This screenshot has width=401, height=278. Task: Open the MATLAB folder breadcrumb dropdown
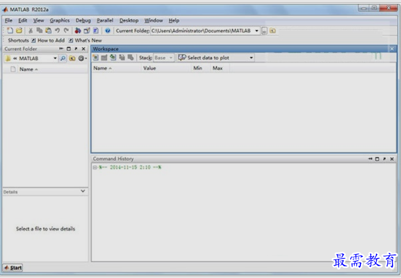(x=55, y=59)
